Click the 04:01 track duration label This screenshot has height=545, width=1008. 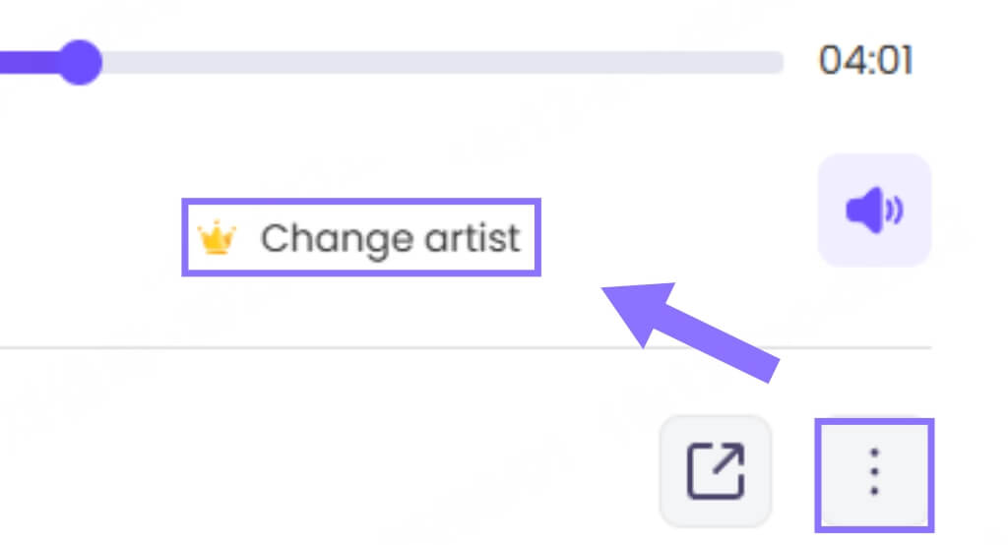[865, 62]
